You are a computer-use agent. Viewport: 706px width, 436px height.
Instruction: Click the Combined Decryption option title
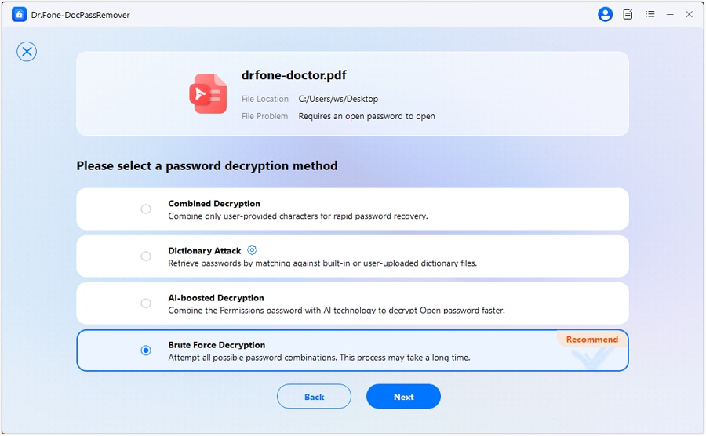point(214,204)
